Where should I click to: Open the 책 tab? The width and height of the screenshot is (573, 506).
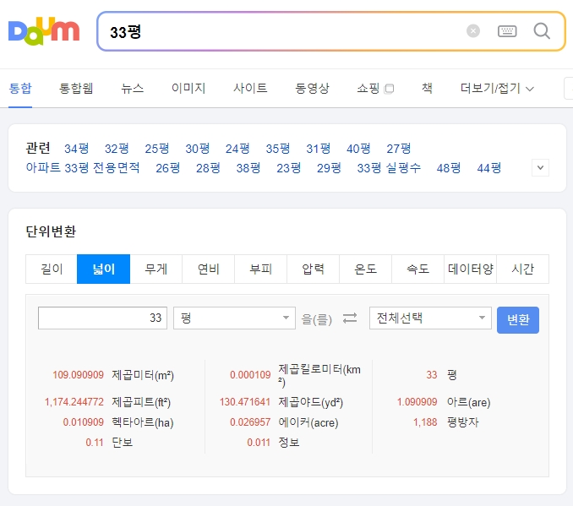[427, 89]
